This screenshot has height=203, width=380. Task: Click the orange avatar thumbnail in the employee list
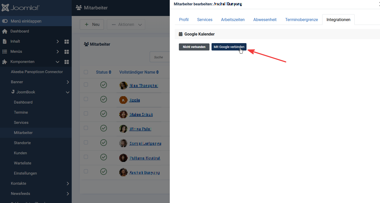(123, 100)
